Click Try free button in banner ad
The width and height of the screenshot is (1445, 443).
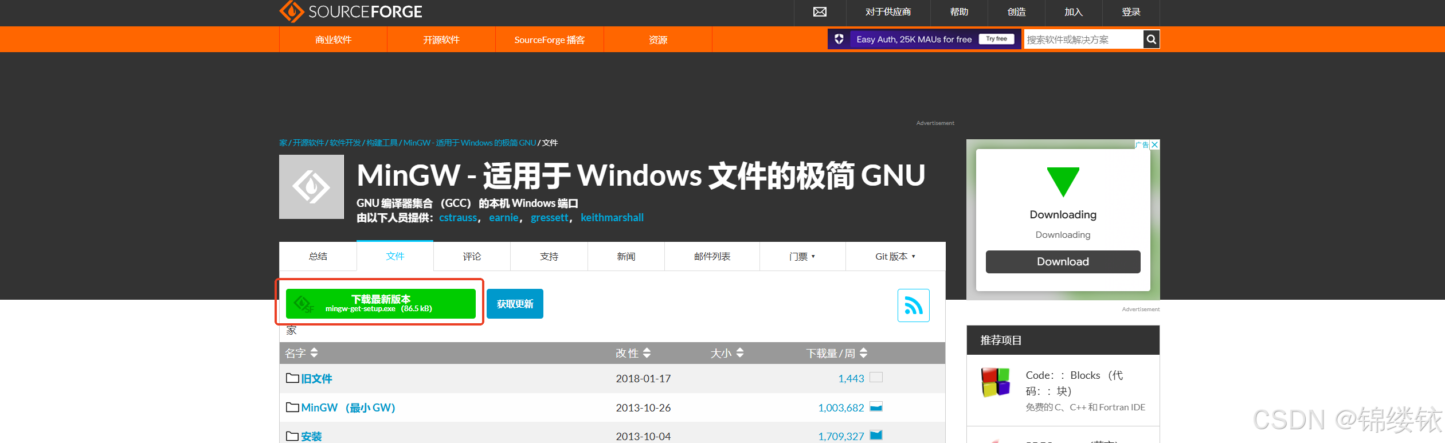[x=996, y=39]
